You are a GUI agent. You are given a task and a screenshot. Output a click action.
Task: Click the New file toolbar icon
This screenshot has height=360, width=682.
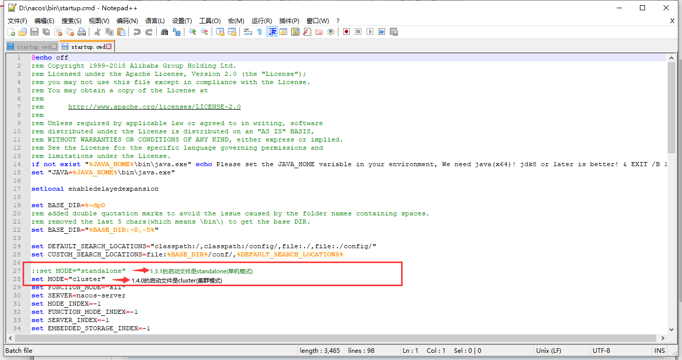click(x=11, y=32)
